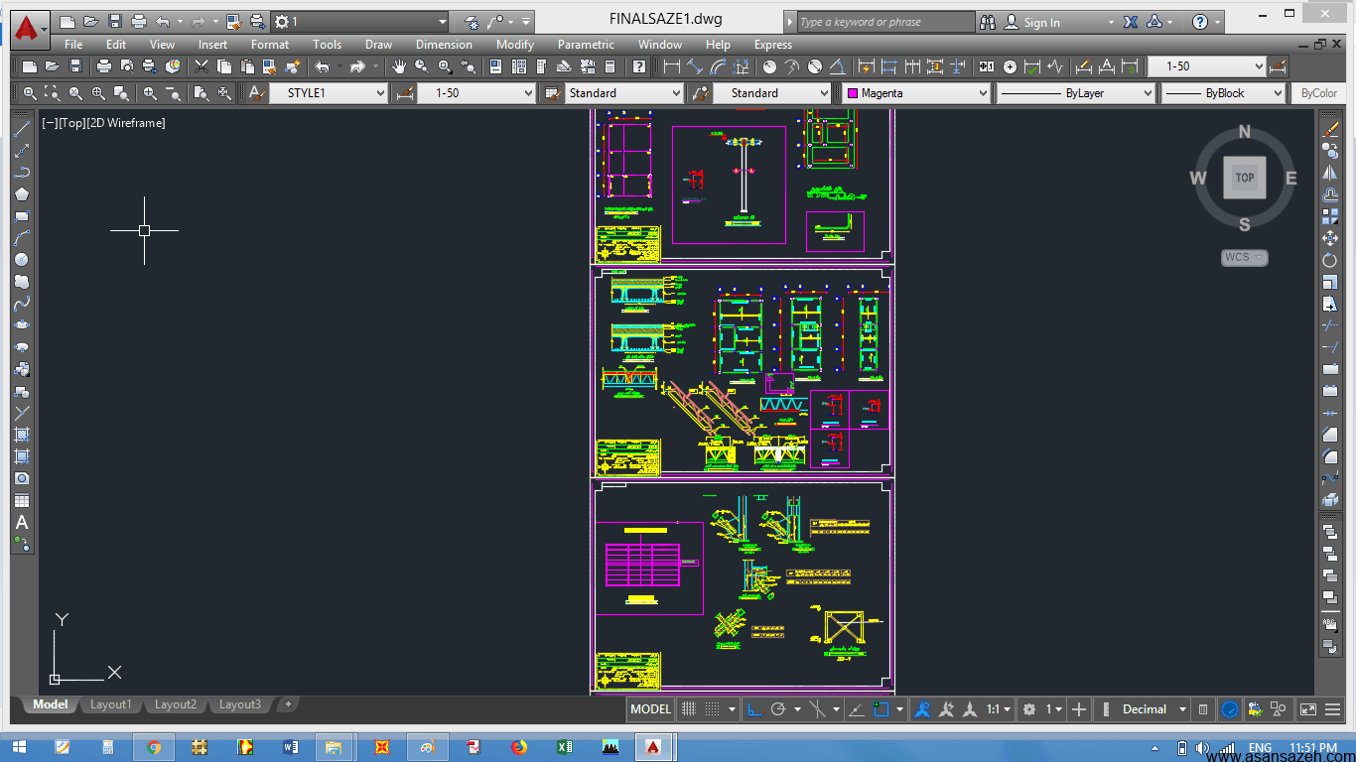Open the Parametric menu

point(586,45)
